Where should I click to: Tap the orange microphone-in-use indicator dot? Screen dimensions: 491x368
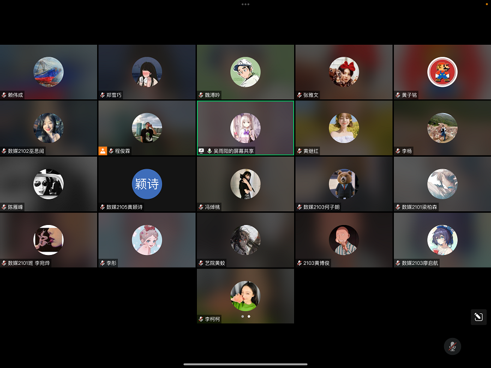click(x=487, y=3)
